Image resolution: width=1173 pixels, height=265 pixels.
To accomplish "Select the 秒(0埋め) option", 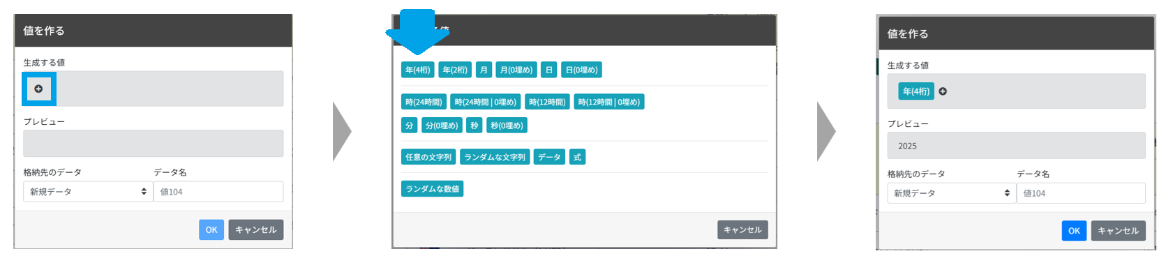I will tap(507, 126).
